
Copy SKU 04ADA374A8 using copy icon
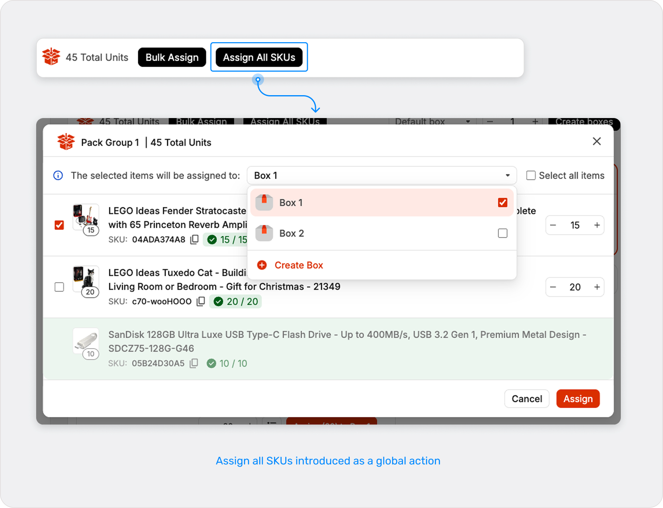(x=194, y=240)
